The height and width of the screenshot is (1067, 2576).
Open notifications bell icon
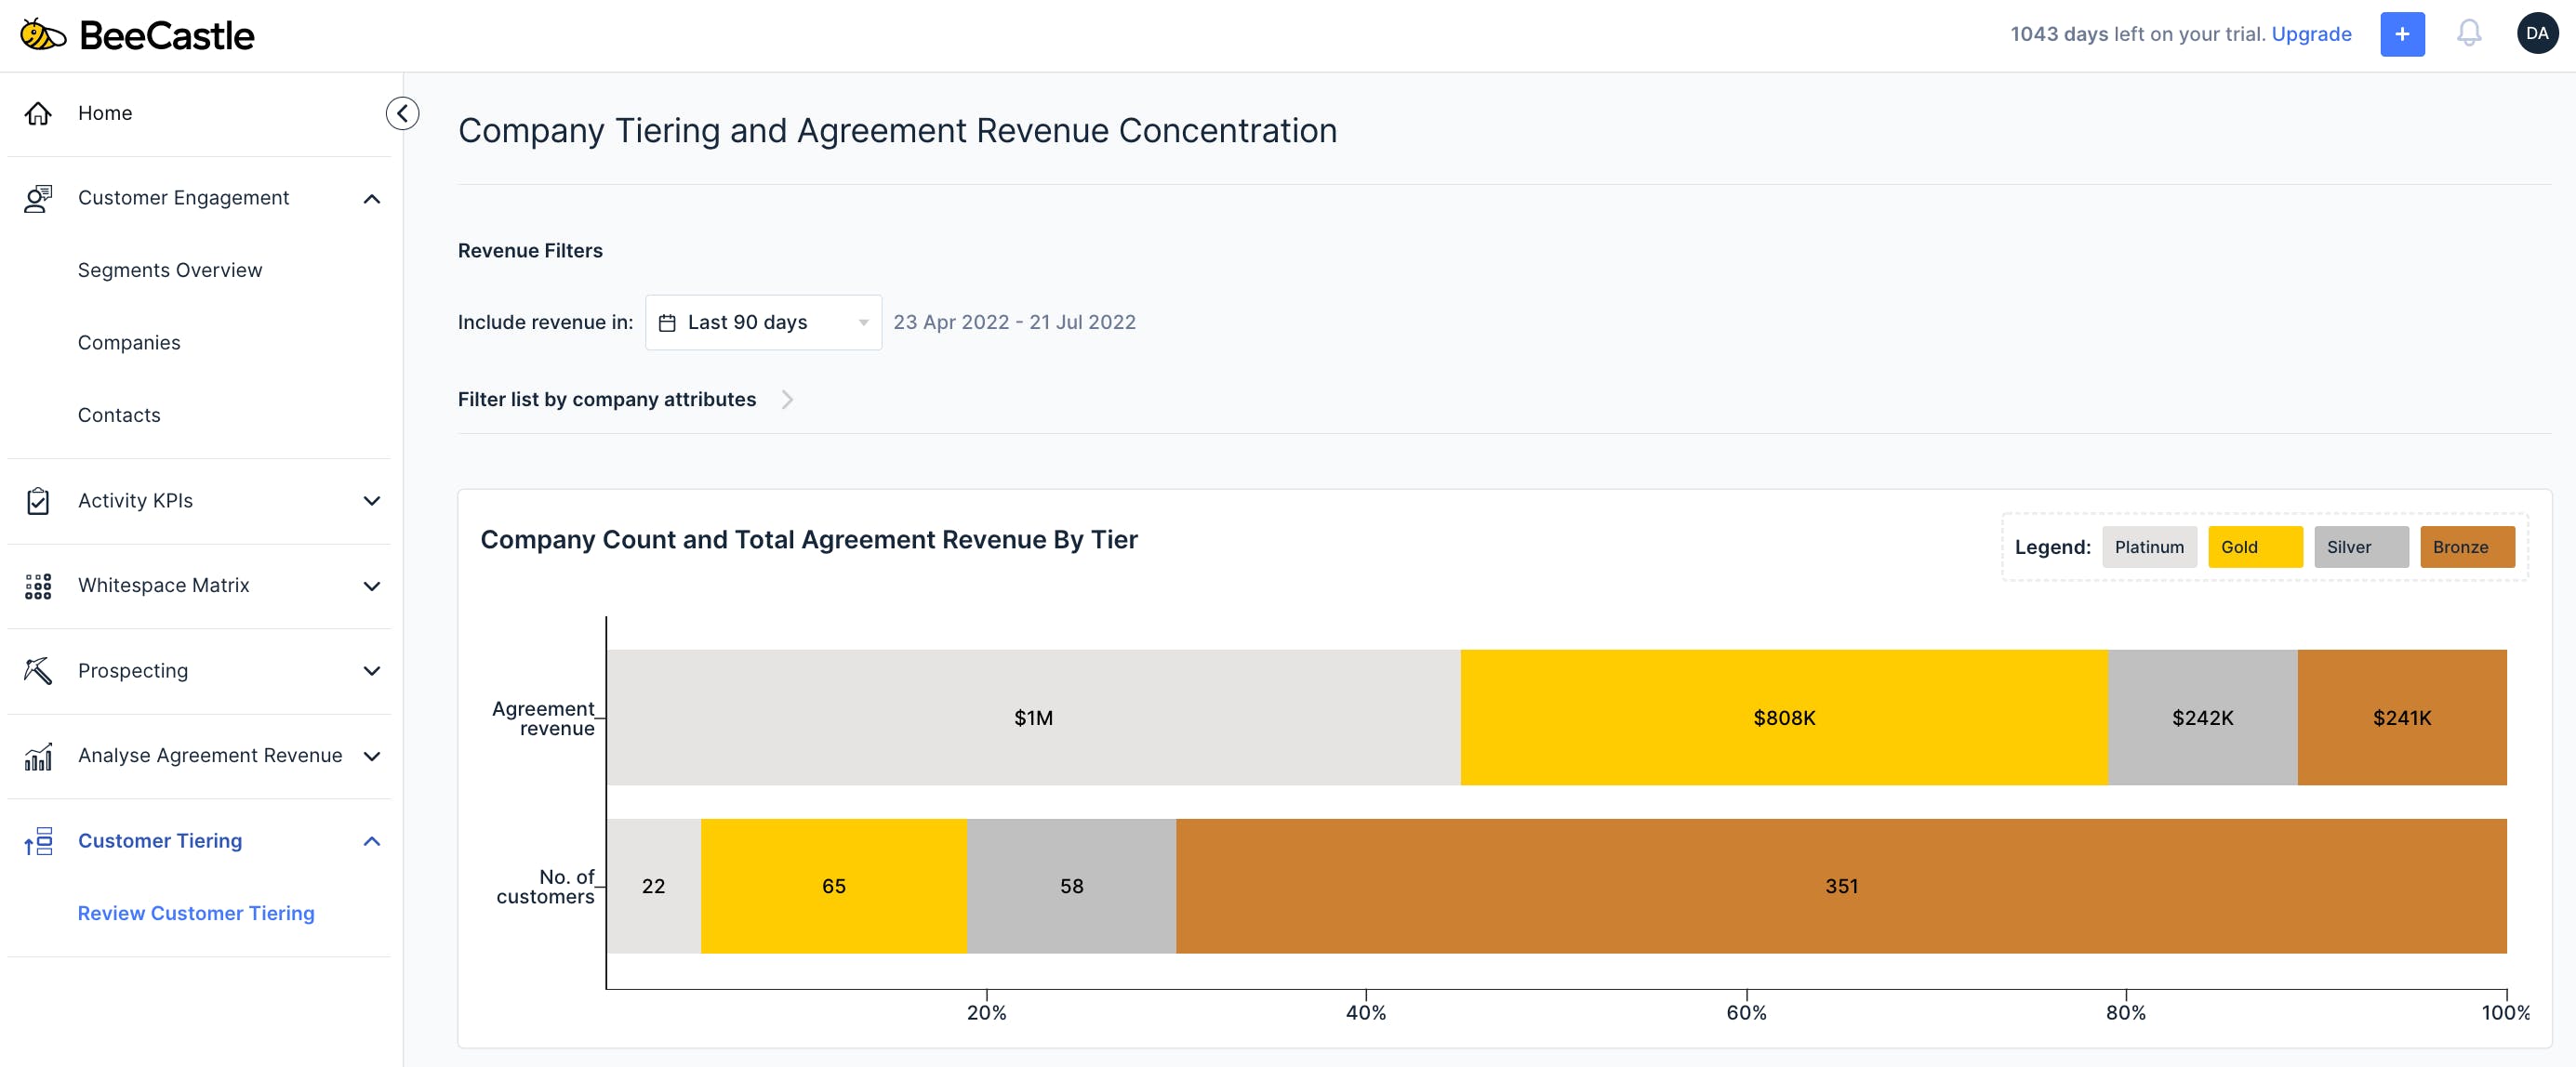tap(2468, 34)
